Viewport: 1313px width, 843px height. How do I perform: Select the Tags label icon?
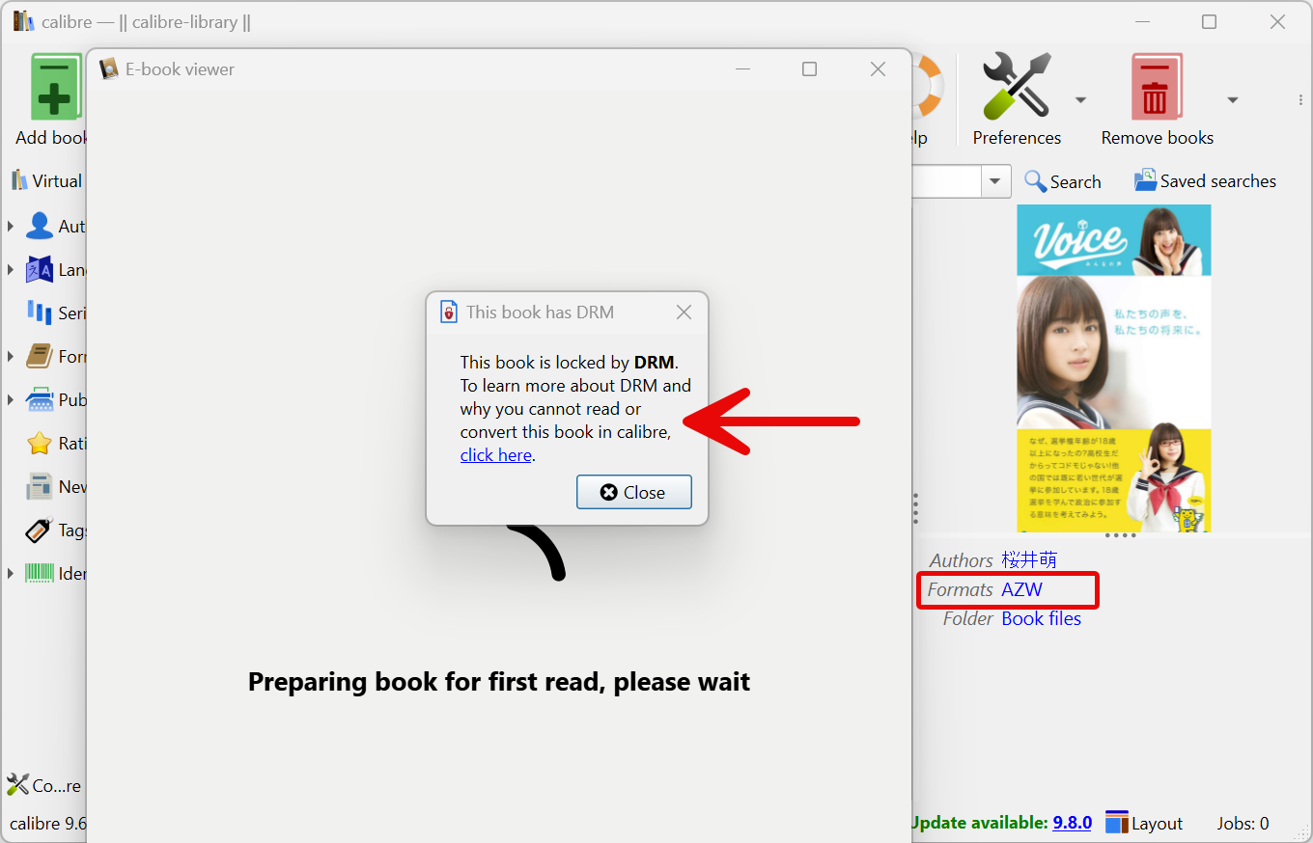[40, 530]
